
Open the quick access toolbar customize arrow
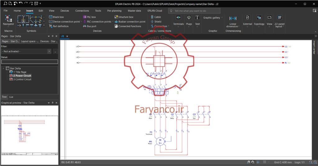[x=40, y=3]
